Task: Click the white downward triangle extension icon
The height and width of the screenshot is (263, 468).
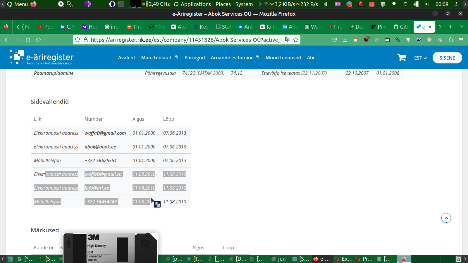Action: point(408,40)
